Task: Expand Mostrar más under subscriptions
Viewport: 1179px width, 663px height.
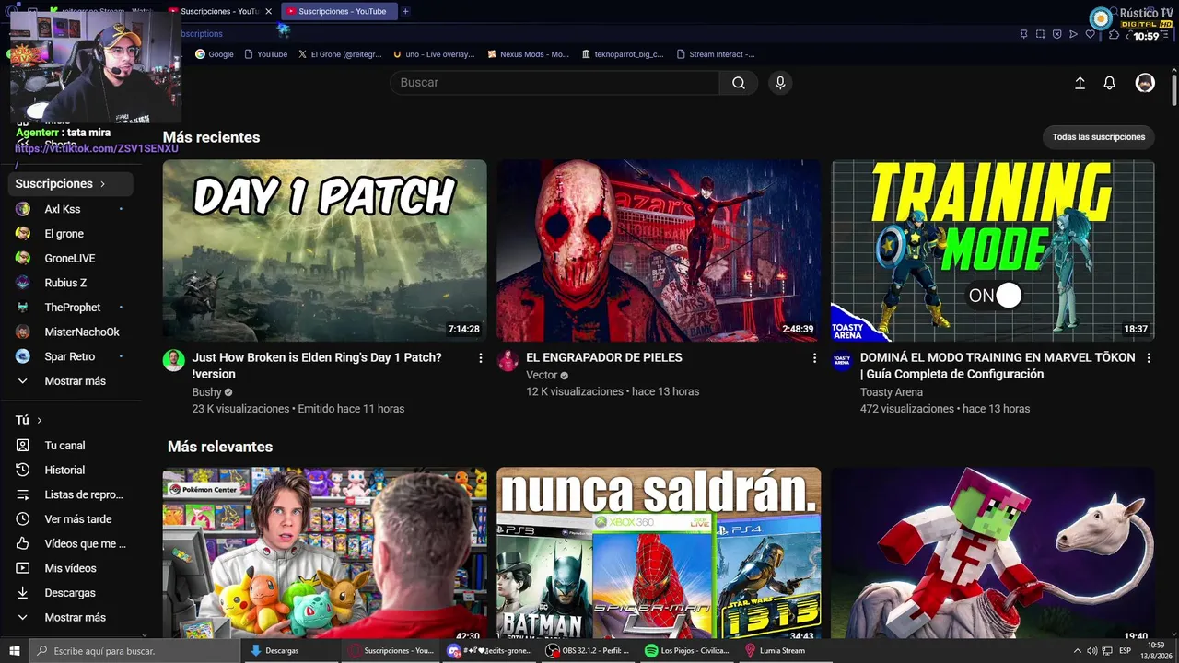Action: tap(71, 381)
